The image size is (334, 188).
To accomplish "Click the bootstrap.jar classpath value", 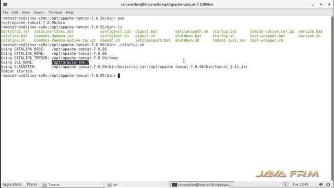I will click(150, 67).
